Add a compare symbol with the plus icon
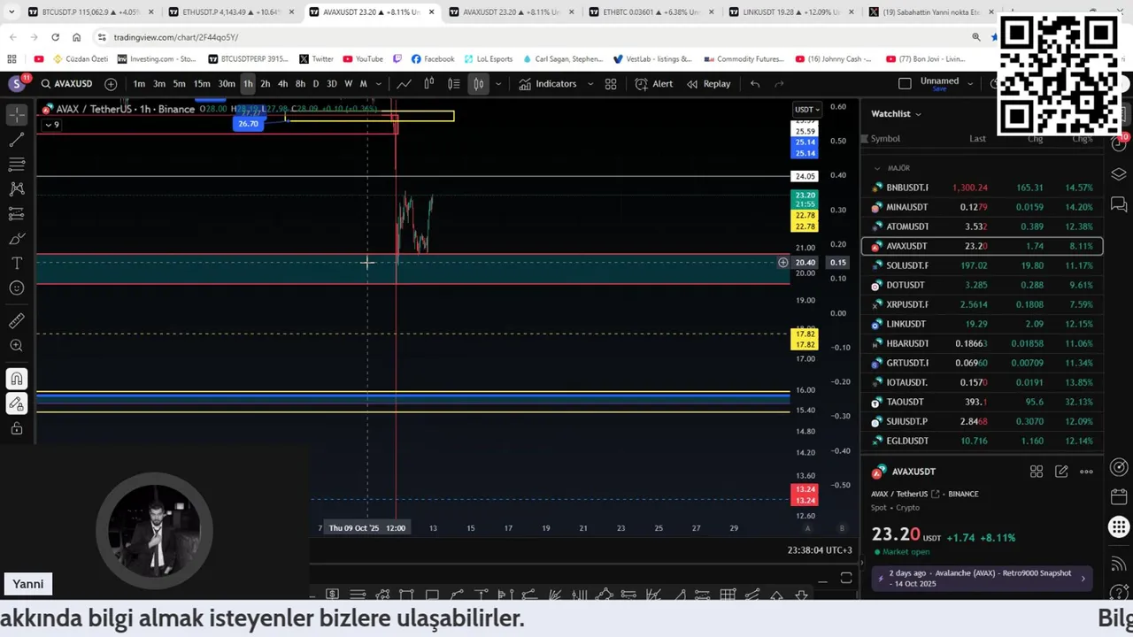Screen dimensions: 1133x637 pyautogui.click(x=111, y=84)
